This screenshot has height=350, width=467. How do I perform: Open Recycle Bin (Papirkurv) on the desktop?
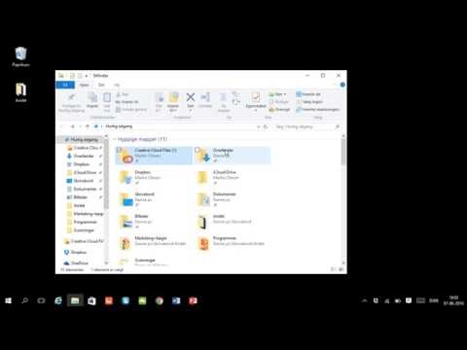20,56
